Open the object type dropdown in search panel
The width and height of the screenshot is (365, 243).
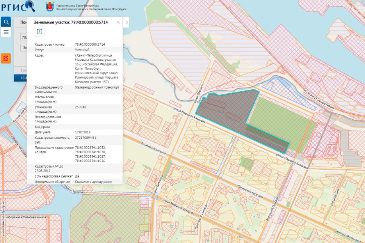(23, 48)
